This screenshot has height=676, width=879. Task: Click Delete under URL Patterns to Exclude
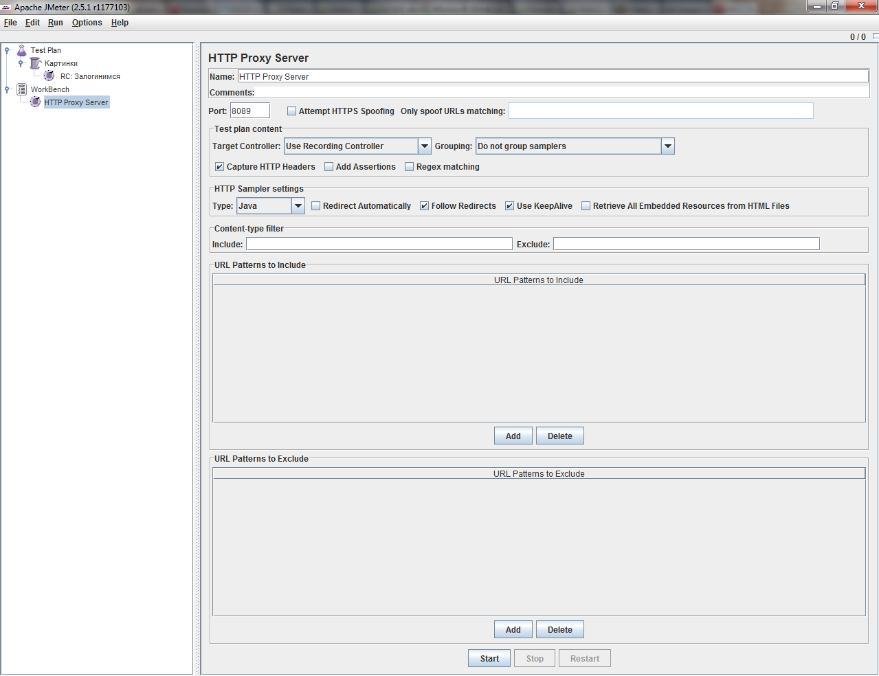[560, 630]
